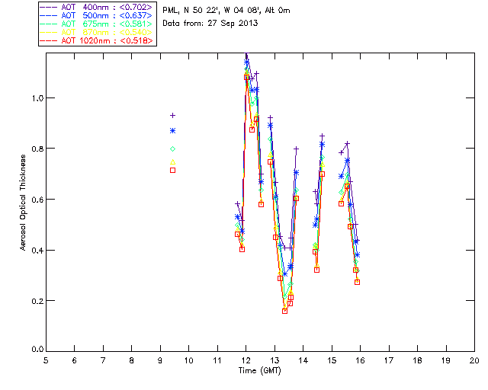This screenshot has width=488, height=390.
Task: Click the last red square marker near 16 GMT
Action: pyautogui.click(x=357, y=282)
